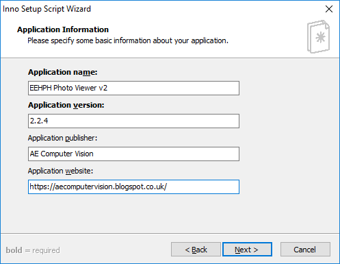Click the "Application website:" label
Image resolution: width=340 pixels, height=264 pixels.
(60, 171)
